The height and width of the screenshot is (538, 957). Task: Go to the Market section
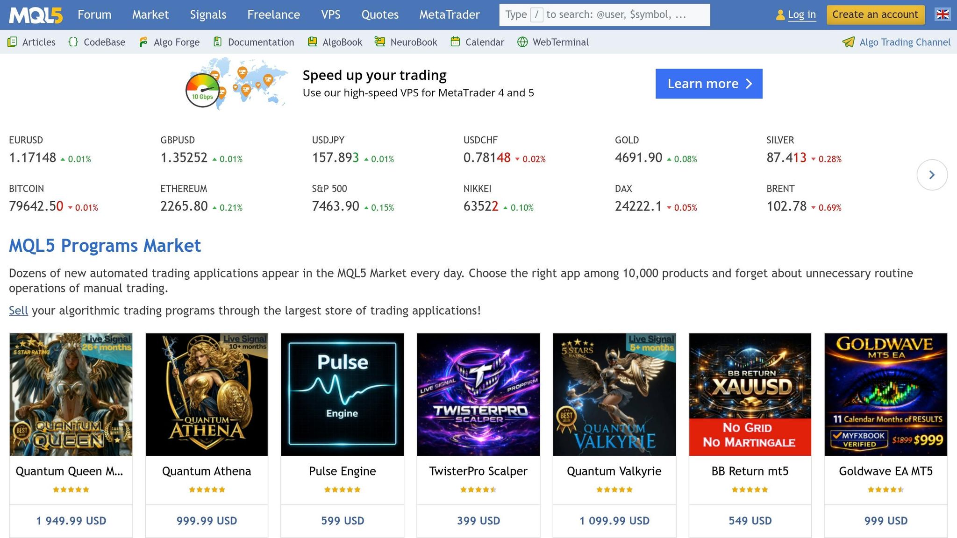[x=150, y=14]
